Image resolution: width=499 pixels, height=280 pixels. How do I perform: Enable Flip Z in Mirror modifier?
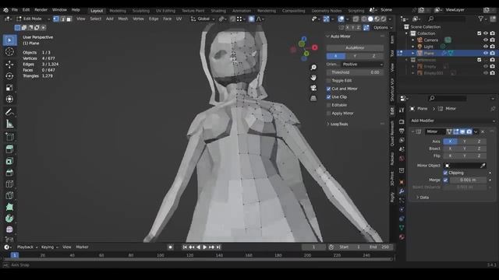pyautogui.click(x=479, y=156)
